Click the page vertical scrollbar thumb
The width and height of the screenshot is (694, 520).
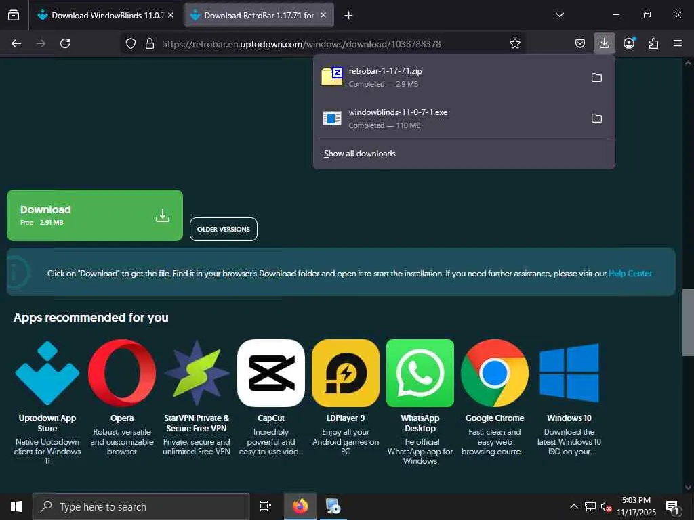[x=688, y=322]
